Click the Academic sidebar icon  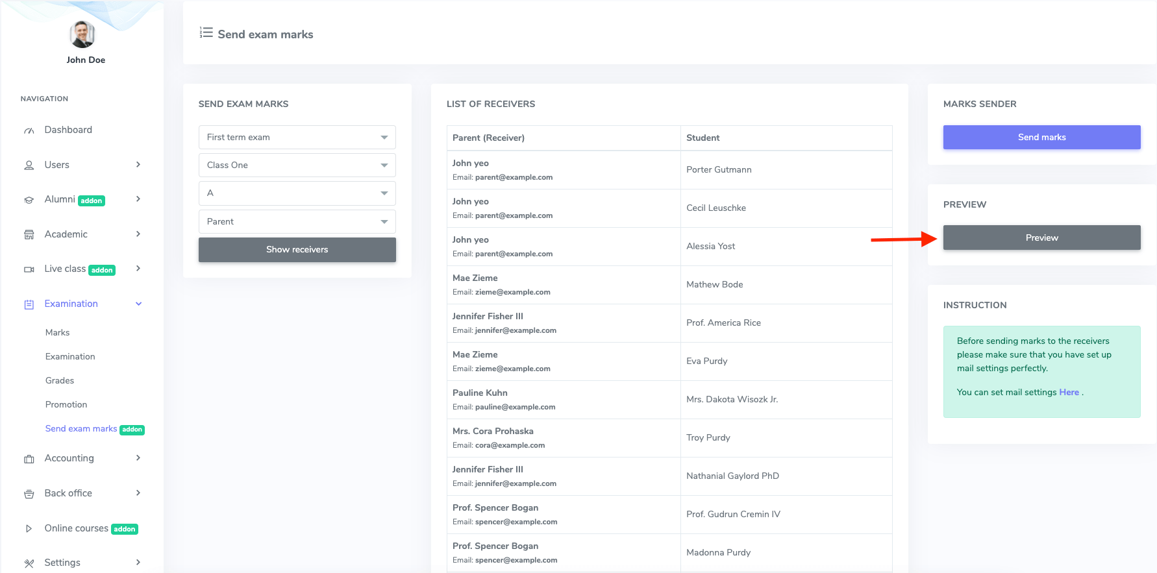click(29, 235)
